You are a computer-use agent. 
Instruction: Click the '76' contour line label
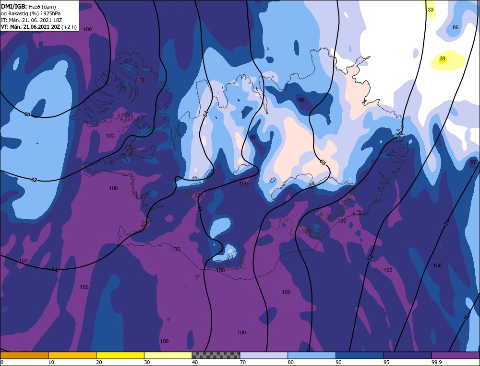point(466,317)
